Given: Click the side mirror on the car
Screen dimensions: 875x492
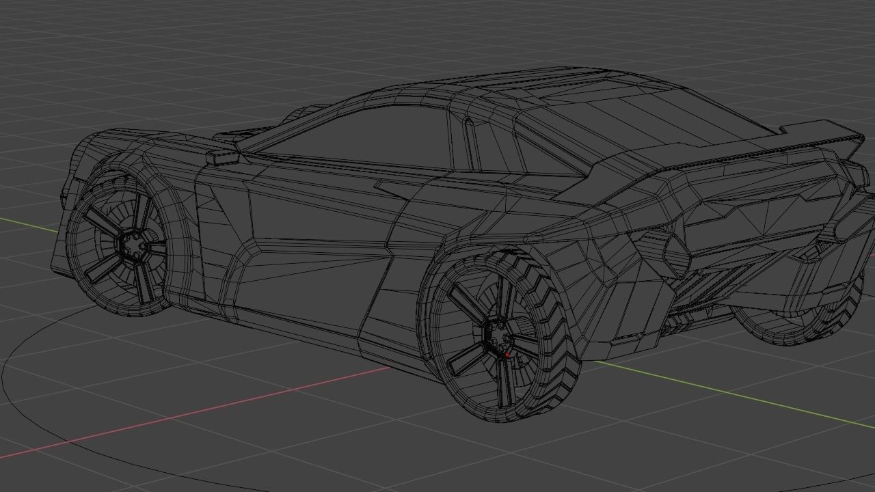Looking at the screenshot, I should [x=222, y=157].
